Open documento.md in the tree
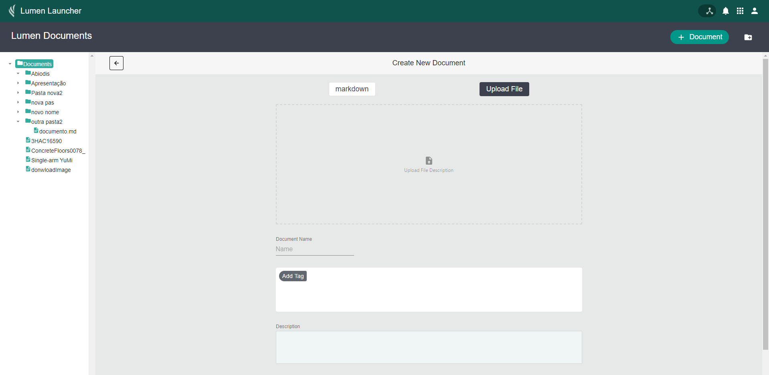The image size is (769, 375). click(58, 131)
